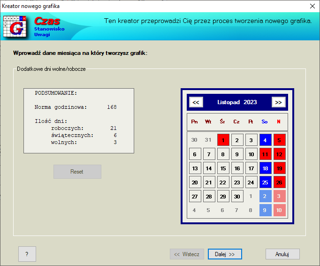Image resolution: width=320 pixels, height=266 pixels.
Task: Toggle red holiday day 1 November
Action: [x=223, y=140]
